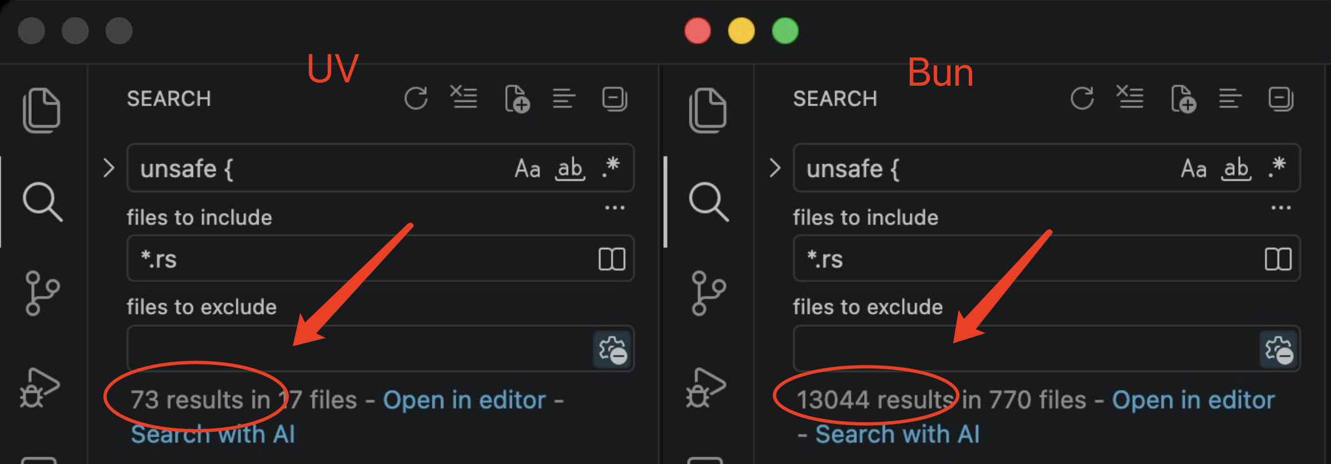Toggle open-editors-only search in the Bun include field
Image resolution: width=1331 pixels, height=464 pixels.
[x=1278, y=259]
